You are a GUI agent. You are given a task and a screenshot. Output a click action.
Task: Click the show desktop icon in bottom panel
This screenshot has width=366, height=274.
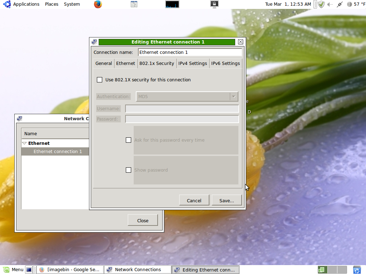point(29,270)
